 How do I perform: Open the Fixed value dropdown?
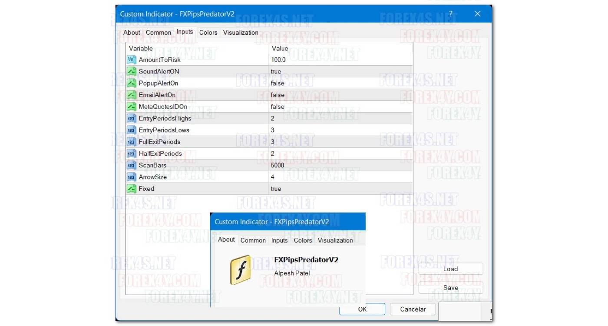(304, 188)
